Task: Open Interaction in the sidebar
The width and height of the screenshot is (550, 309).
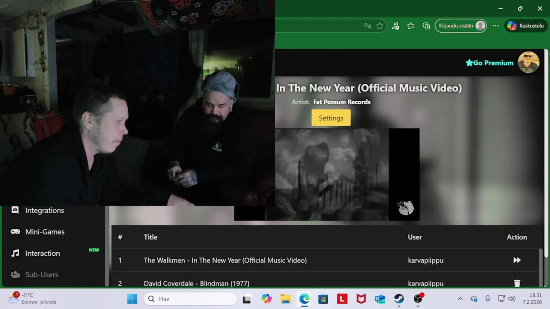Action: [43, 253]
